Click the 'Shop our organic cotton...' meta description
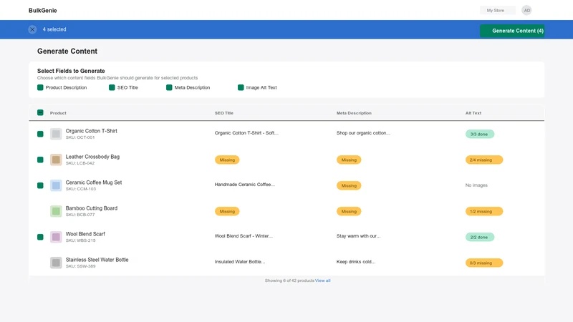This screenshot has height=322, width=573. [363, 133]
